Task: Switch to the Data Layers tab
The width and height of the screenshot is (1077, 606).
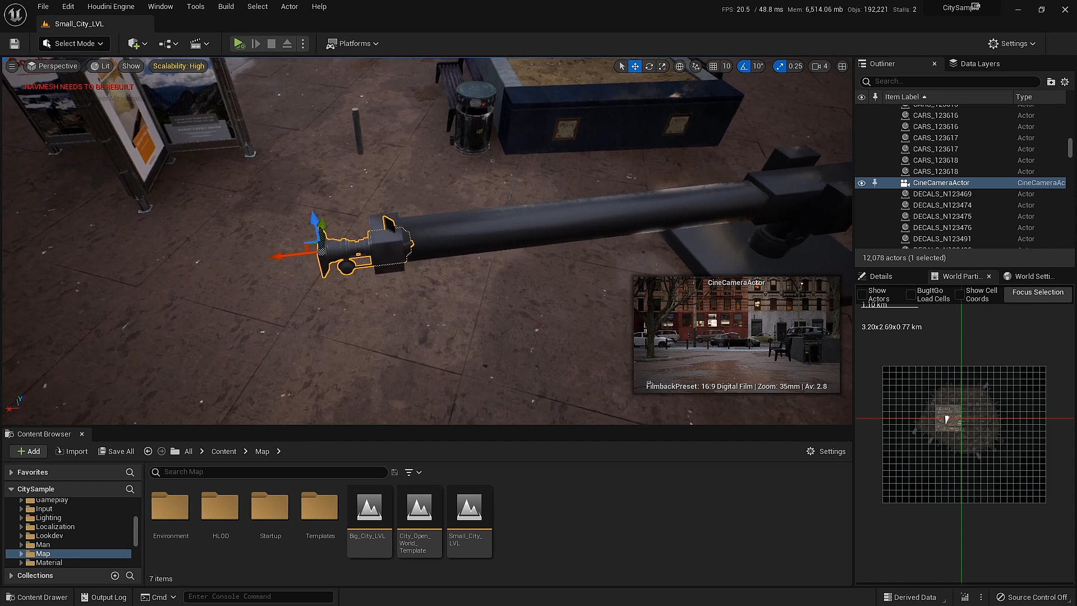Action: point(979,64)
